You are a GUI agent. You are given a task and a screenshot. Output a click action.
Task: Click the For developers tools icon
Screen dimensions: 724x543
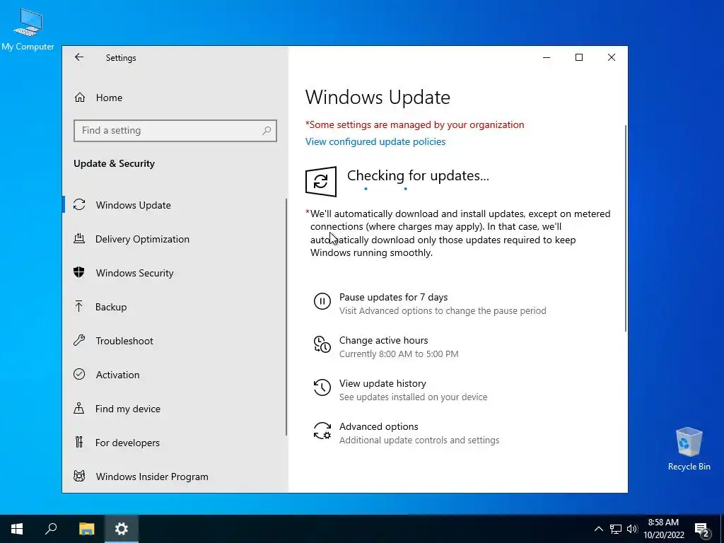[79, 443]
